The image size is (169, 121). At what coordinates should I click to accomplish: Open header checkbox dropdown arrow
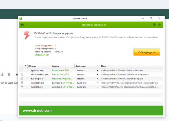(26, 66)
